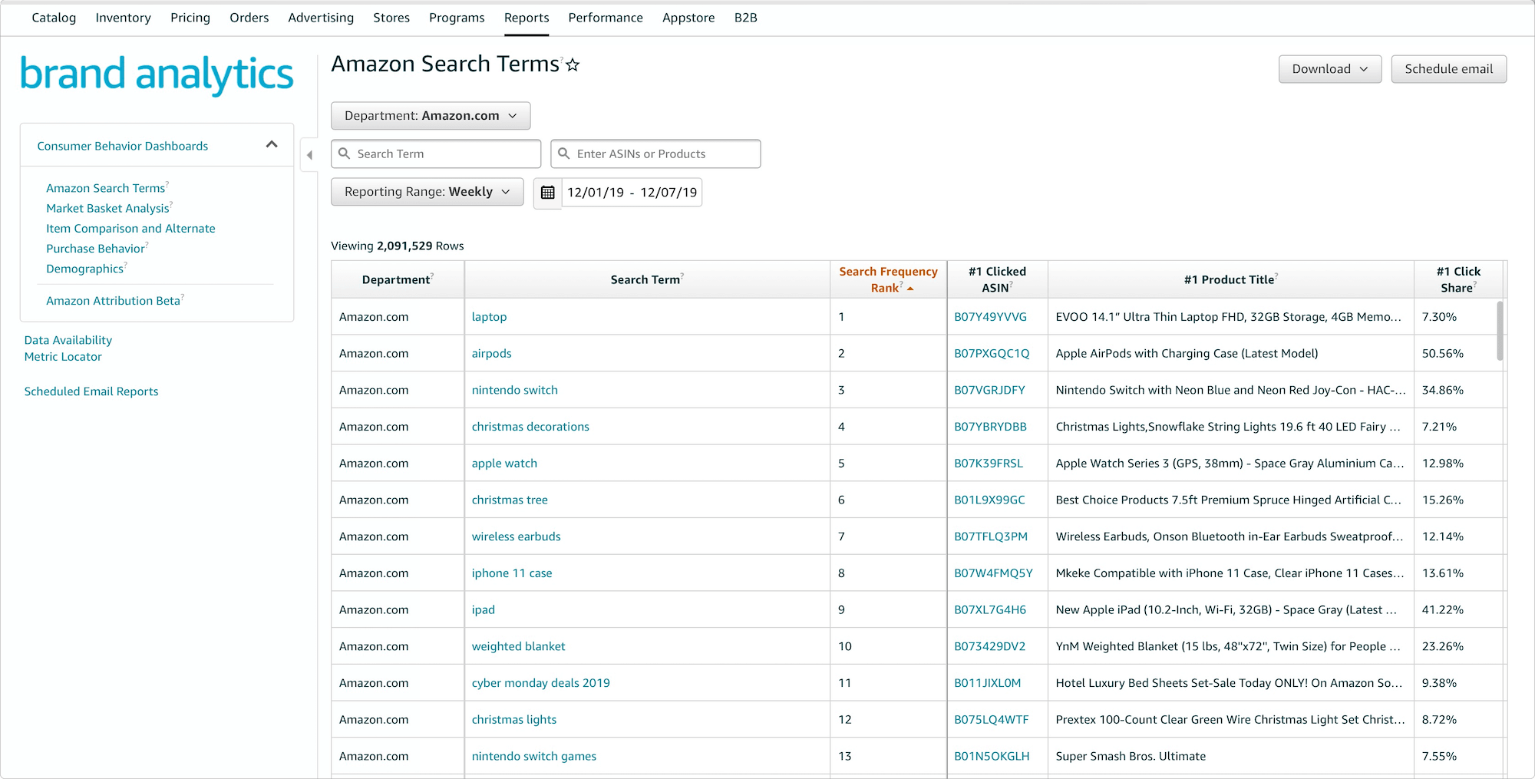This screenshot has height=779, width=1535.
Task: Open the cyber monday deals 2019 term
Action: coord(540,683)
